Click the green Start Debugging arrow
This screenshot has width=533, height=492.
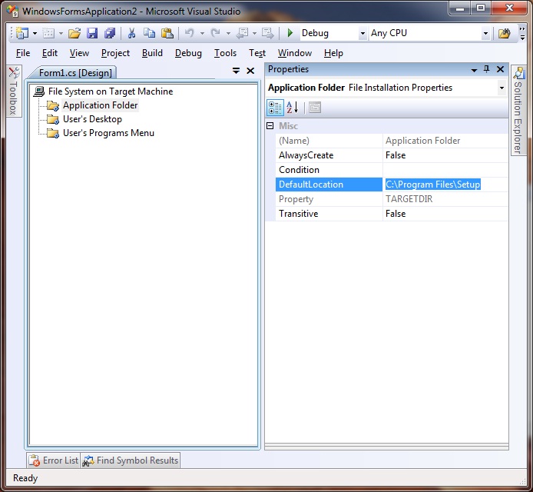point(290,33)
